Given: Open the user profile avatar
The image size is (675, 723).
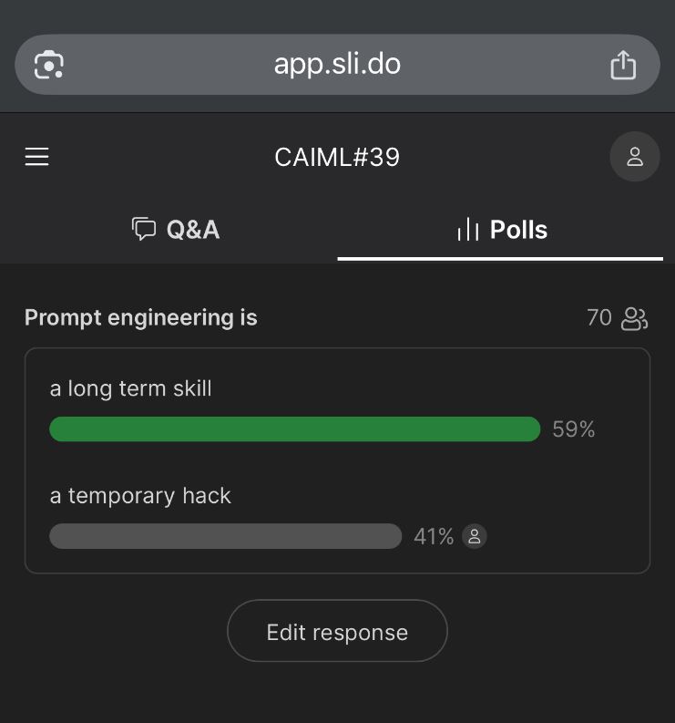Looking at the screenshot, I should (634, 157).
